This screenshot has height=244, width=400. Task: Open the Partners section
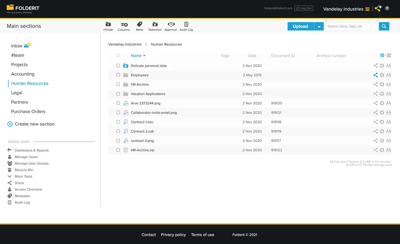20,102
